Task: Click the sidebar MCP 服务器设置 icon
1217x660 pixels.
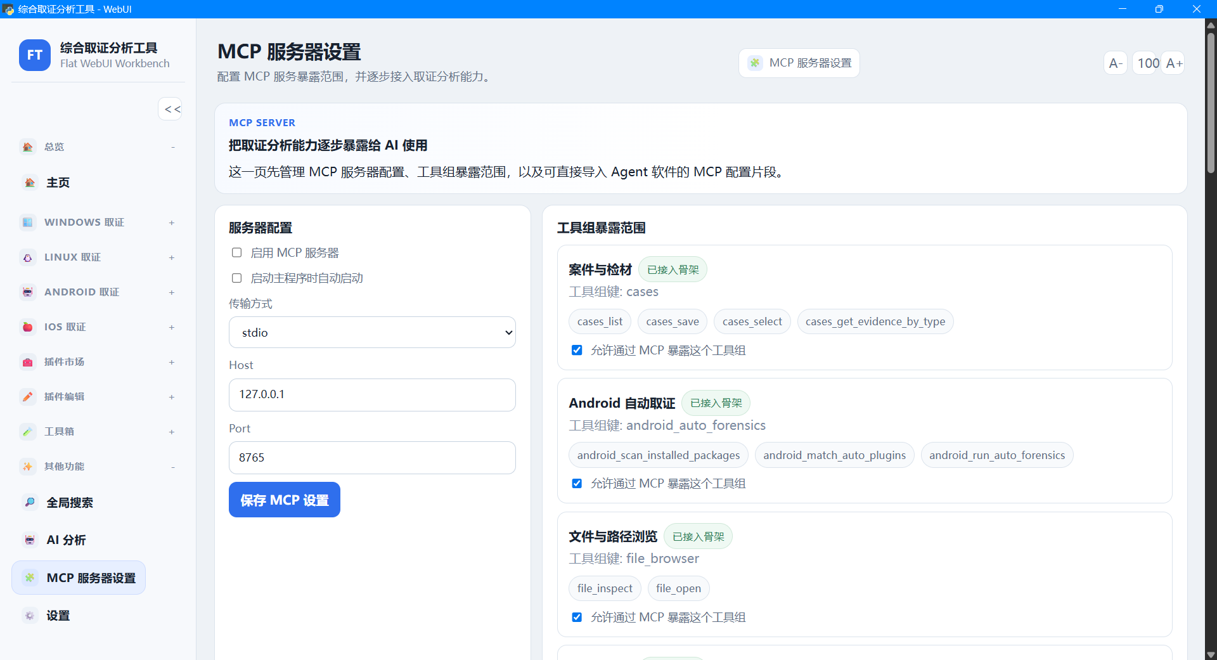Action: pos(30,578)
